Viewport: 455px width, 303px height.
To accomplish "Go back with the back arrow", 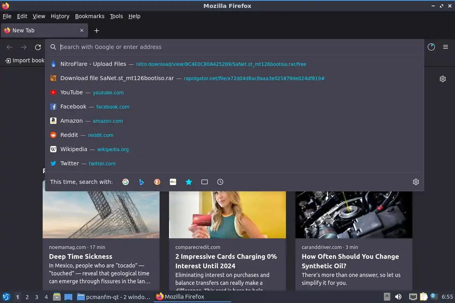I will pyautogui.click(x=9, y=47).
